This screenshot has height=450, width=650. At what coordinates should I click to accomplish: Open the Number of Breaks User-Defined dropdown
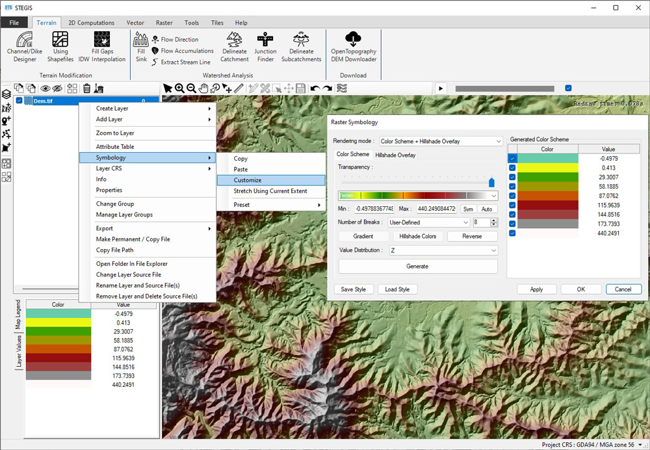pyautogui.click(x=429, y=222)
